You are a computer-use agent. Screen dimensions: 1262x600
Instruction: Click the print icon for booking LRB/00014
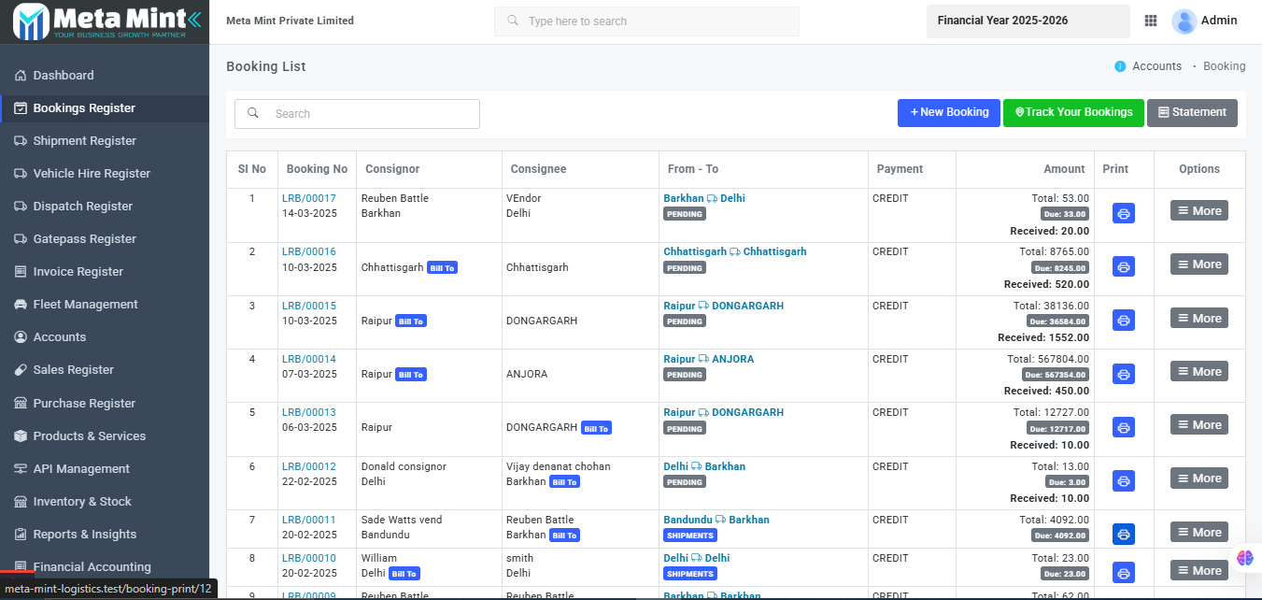(x=1124, y=374)
